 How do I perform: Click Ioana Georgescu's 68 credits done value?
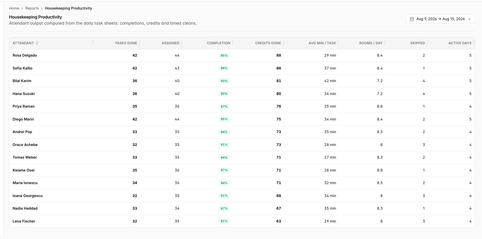tap(279, 196)
